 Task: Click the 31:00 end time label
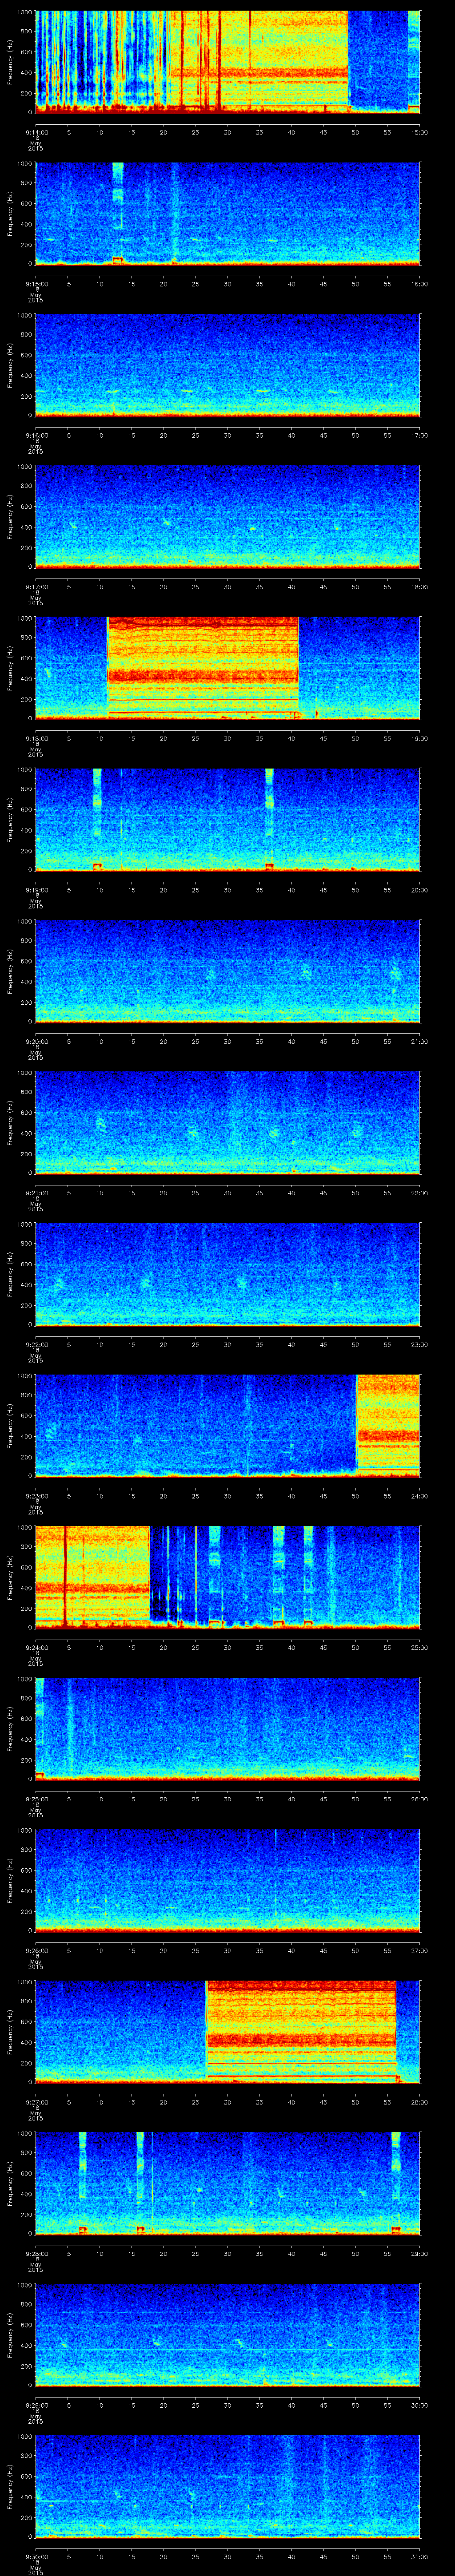420,2556
